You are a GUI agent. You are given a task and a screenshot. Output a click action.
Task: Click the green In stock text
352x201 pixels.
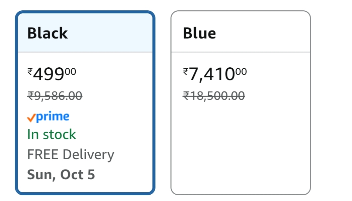(52, 135)
